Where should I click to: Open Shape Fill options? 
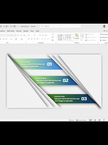pyautogui.click(x=90, y=34)
